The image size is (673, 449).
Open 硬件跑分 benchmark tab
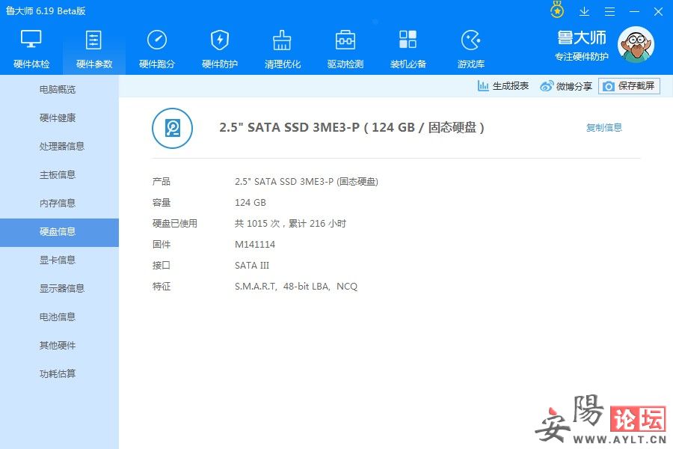157,49
